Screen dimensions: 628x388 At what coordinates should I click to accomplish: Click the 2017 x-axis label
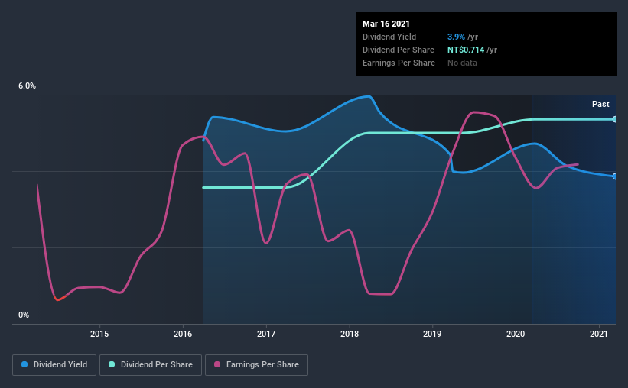click(x=266, y=334)
